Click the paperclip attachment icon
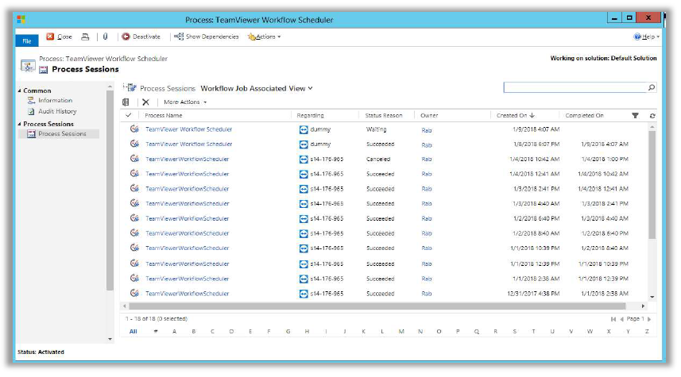The height and width of the screenshot is (377, 681). pyautogui.click(x=105, y=37)
